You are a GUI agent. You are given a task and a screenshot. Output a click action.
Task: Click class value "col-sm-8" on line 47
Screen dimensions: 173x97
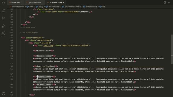click(46, 43)
